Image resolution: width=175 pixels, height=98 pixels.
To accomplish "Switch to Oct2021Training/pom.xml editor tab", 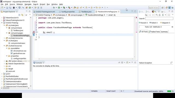I will (44, 11).
